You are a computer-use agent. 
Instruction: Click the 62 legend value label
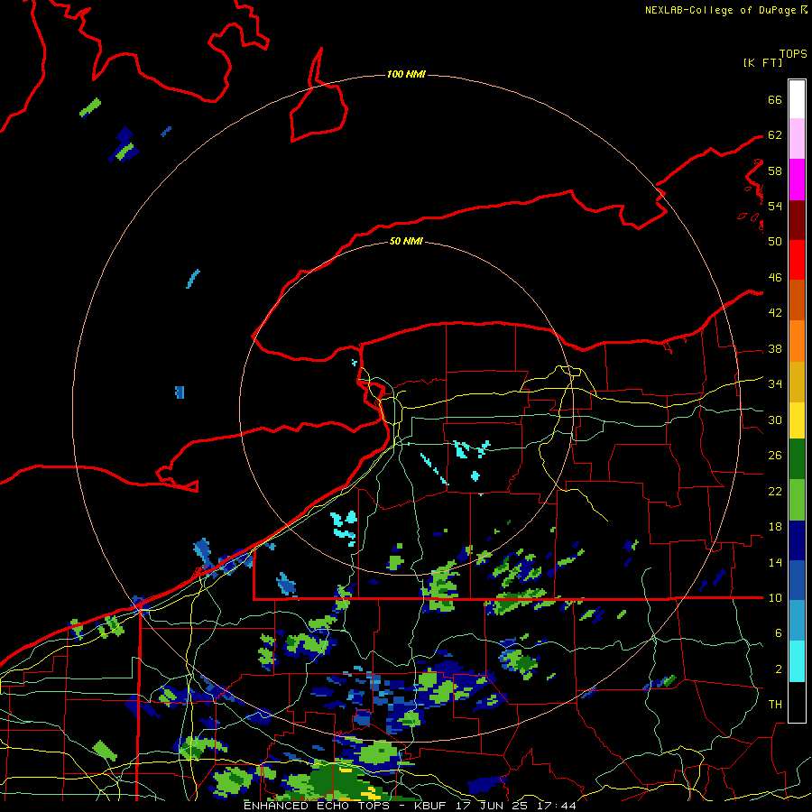[775, 135]
